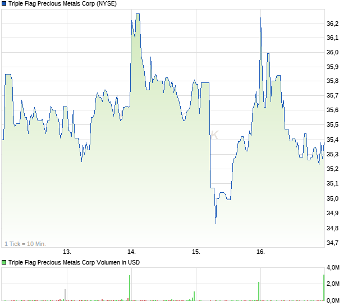348x306 pixels.
Task: Click the '1 Tick = 10 Min.' note
Action: 25,244
